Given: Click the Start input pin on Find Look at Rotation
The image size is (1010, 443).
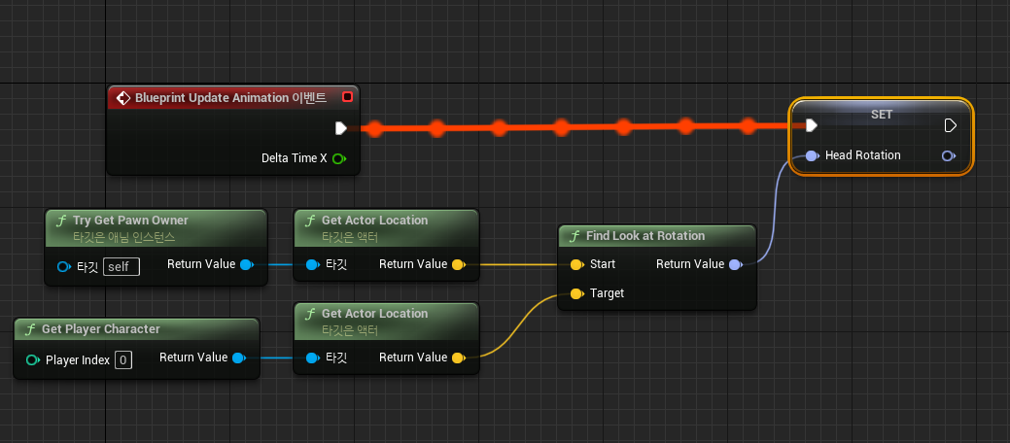Looking at the screenshot, I should coord(577,264).
